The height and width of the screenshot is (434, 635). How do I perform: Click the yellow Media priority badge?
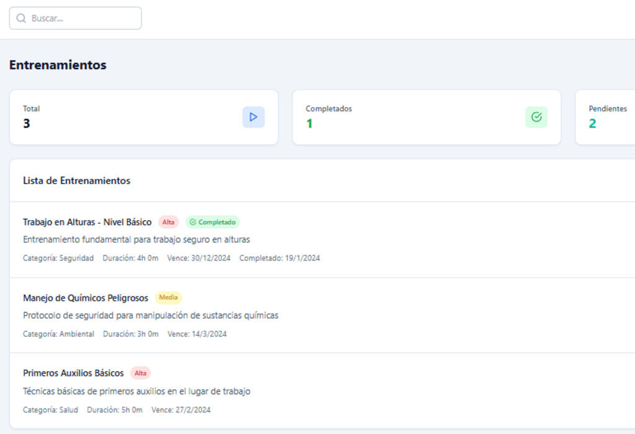point(168,298)
